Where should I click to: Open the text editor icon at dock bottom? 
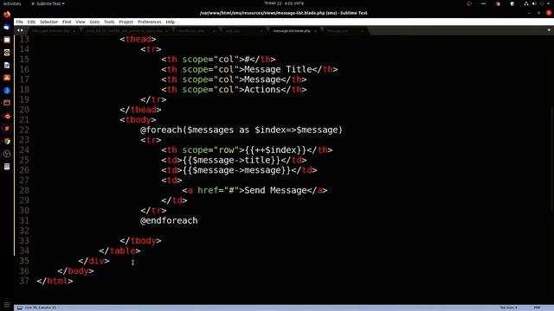(7, 167)
